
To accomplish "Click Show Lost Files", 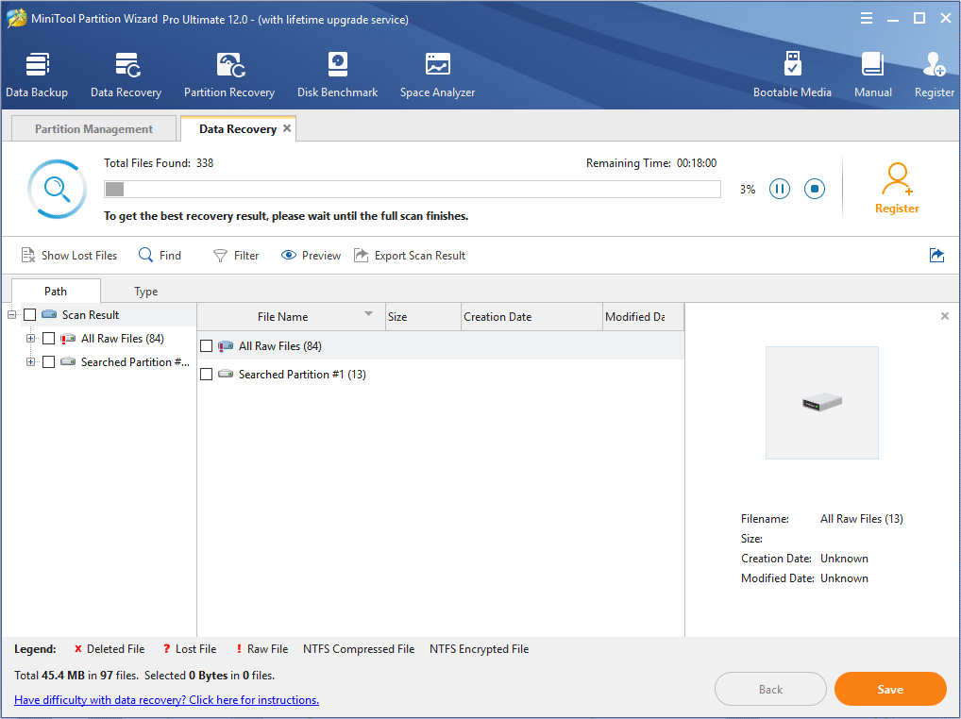I will click(69, 256).
